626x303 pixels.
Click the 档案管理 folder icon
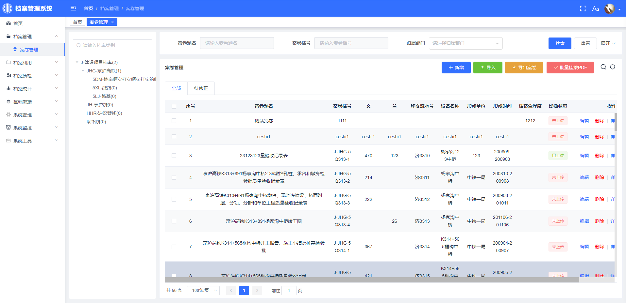[x=8, y=36]
